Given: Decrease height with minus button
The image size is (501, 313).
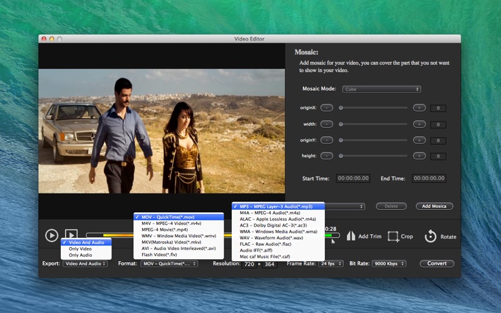Looking at the screenshot, I should (326, 156).
